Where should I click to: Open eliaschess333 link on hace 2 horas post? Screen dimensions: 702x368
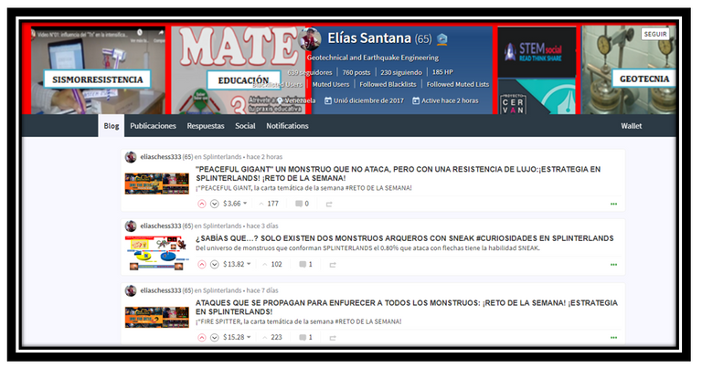pyautogui.click(x=161, y=157)
